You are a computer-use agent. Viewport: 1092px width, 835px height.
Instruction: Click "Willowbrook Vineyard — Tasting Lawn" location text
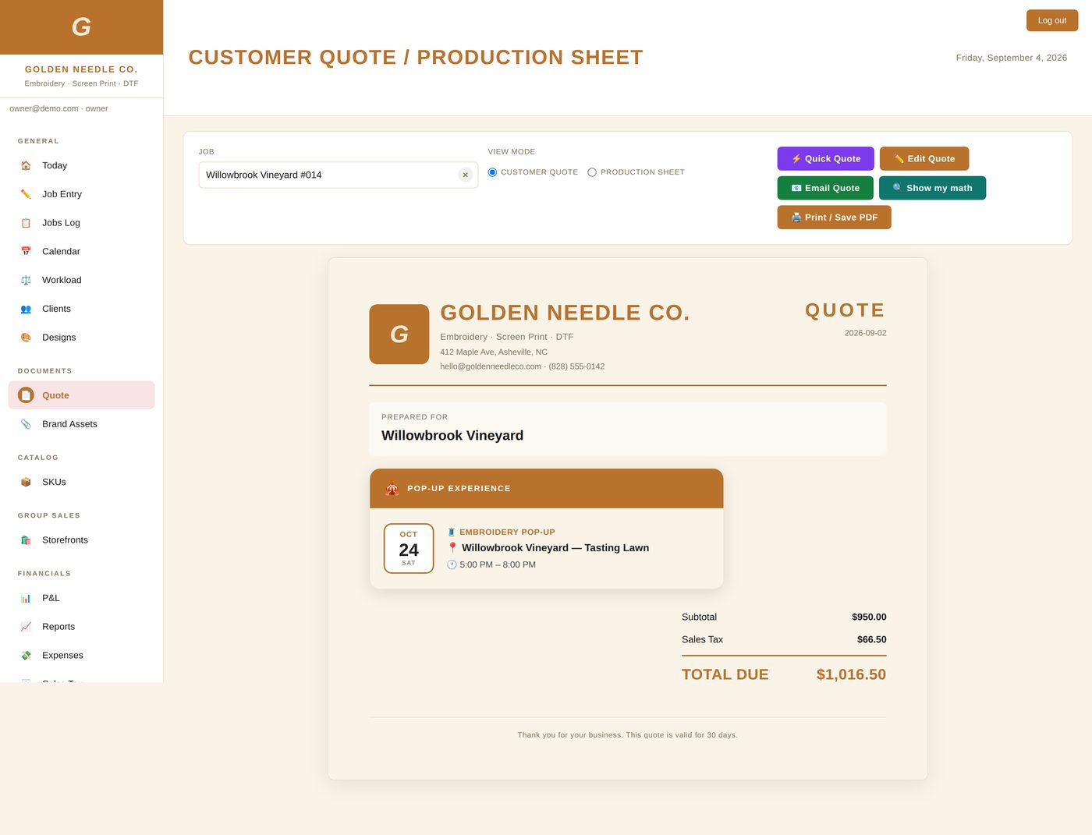click(555, 548)
